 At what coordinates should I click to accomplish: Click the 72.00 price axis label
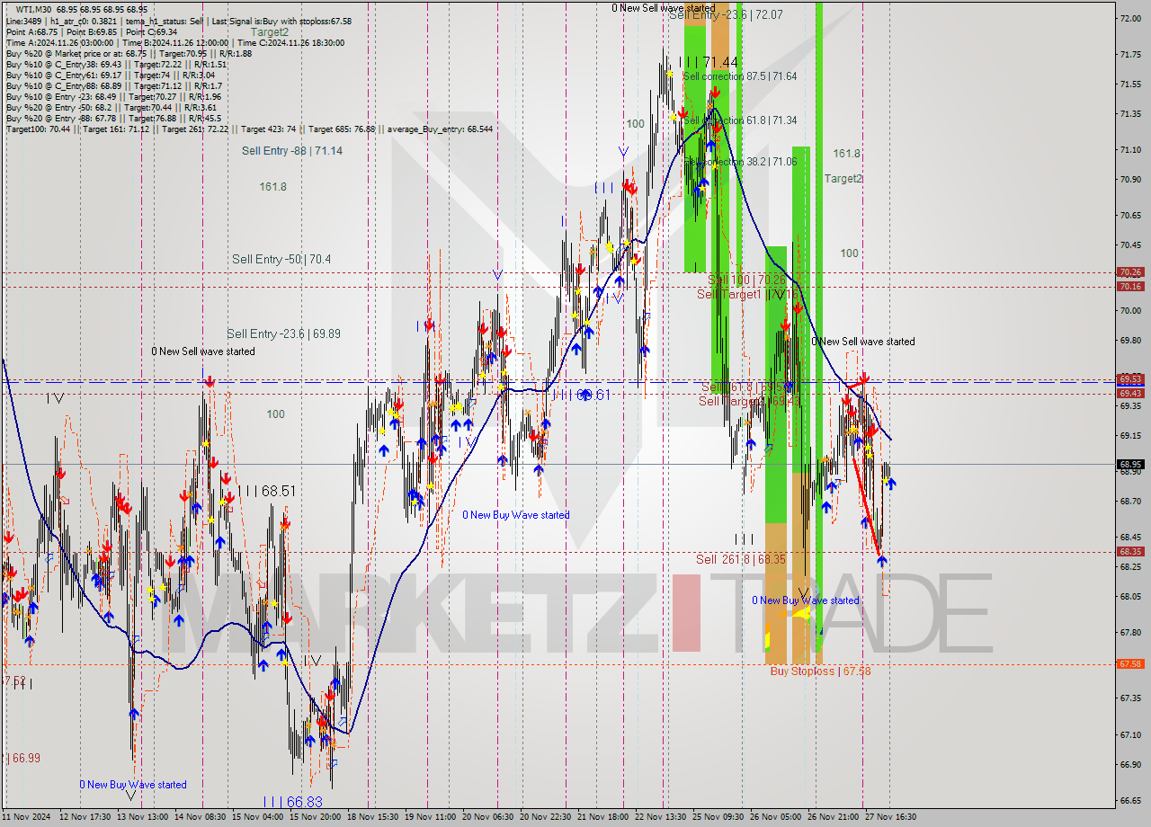pos(1130,18)
